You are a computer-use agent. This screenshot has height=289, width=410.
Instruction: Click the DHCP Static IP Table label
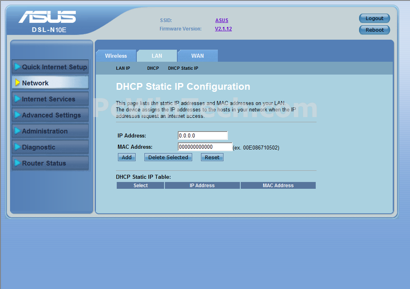click(143, 177)
